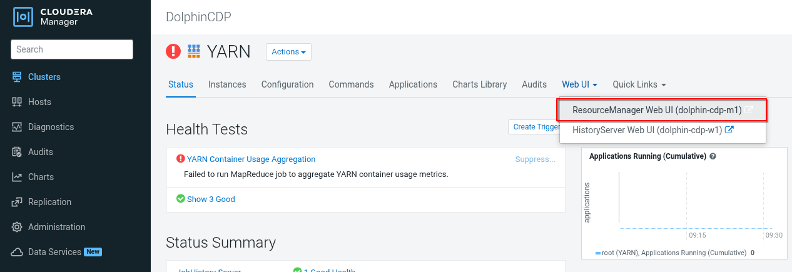Image resolution: width=792 pixels, height=272 pixels.
Task: Click the sidebar Search input field
Action: point(72,49)
